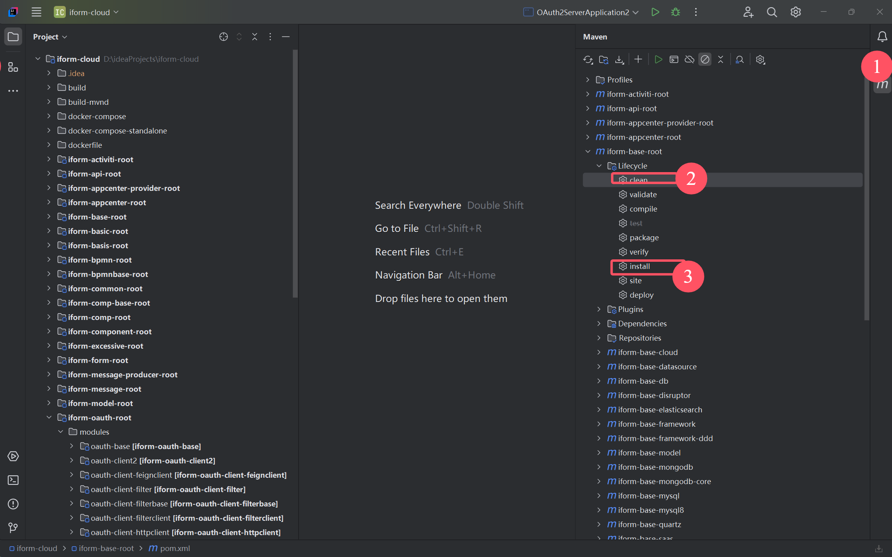Toggle Skip Tests Mode in Maven toolbar
This screenshot has width=892, height=557.
pos(705,60)
